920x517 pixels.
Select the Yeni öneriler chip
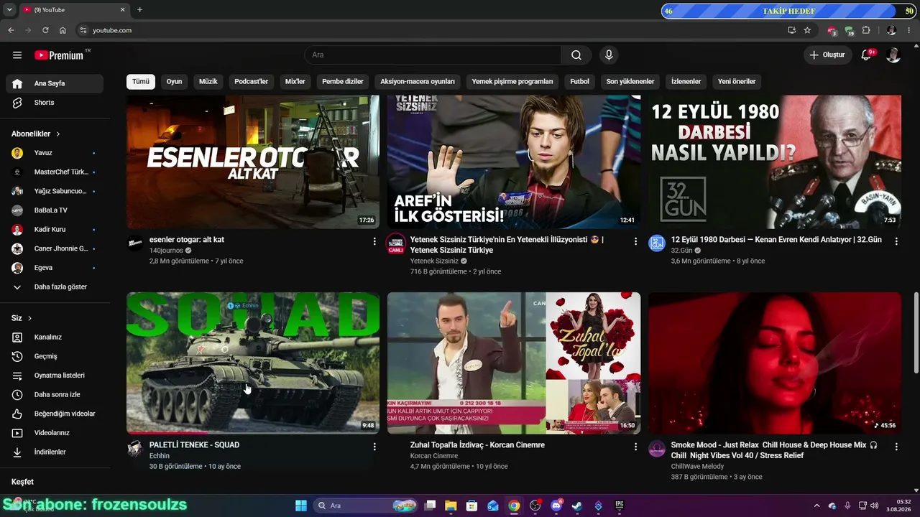(x=737, y=82)
